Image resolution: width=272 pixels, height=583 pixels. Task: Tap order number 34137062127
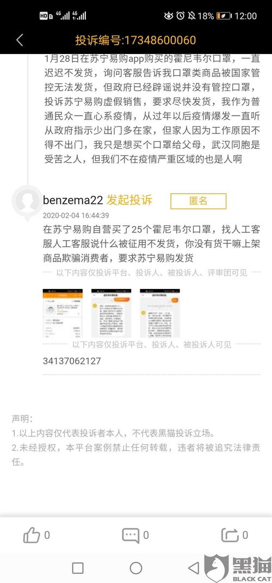tap(72, 361)
